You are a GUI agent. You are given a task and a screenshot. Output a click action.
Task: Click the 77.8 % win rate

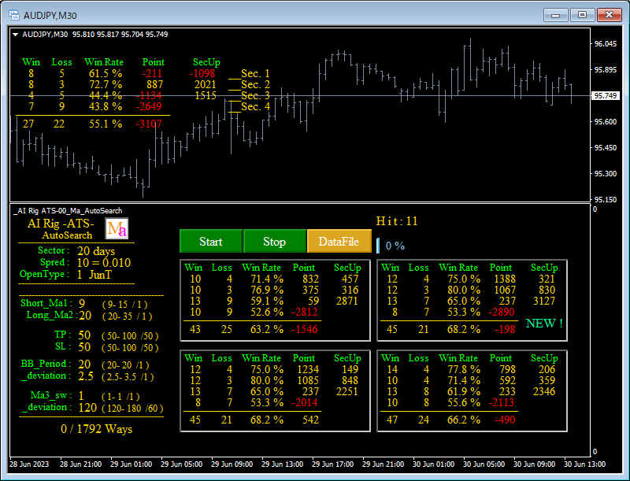[x=464, y=369]
